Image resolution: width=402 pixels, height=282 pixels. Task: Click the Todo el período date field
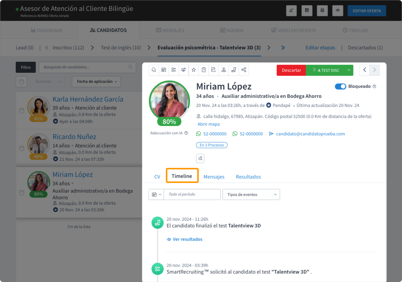[192, 194]
